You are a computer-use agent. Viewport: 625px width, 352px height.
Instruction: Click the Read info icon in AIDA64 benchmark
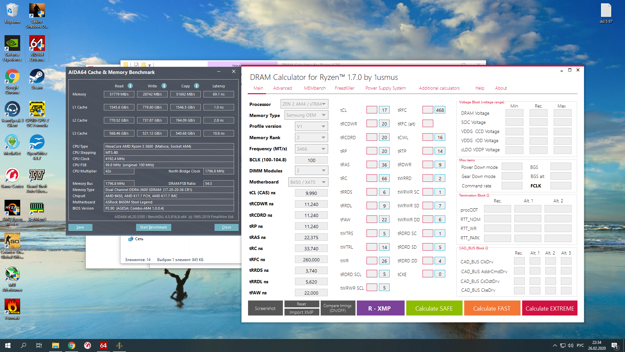click(130, 86)
